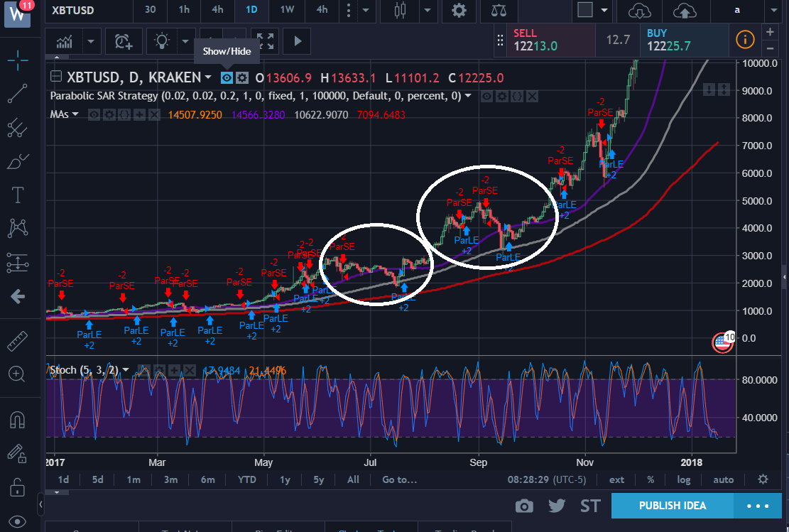Select the long/short position forecast tool
The width and height of the screenshot is (789, 532).
[18, 262]
